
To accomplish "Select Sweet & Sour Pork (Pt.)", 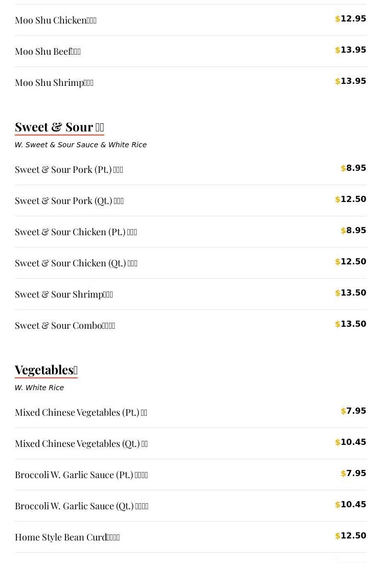I will point(69,170).
